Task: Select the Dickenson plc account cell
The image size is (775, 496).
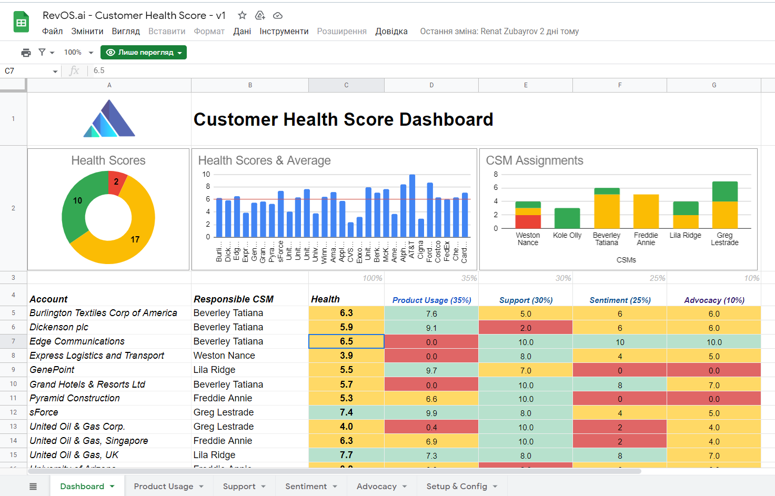Action: pos(109,327)
